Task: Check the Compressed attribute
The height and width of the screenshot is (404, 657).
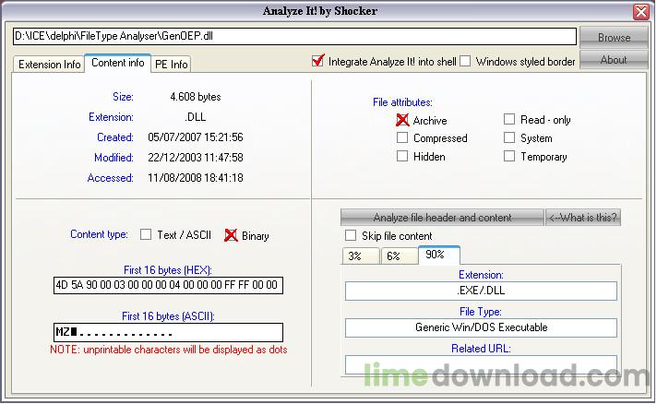Action: coord(402,137)
